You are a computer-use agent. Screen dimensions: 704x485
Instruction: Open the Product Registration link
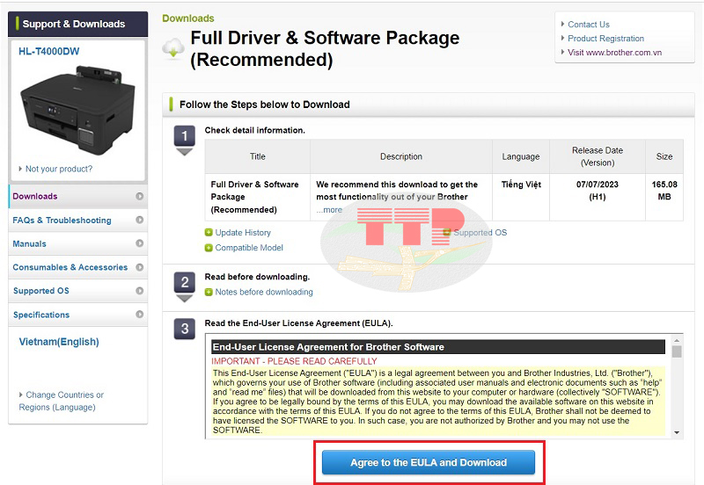[605, 38]
